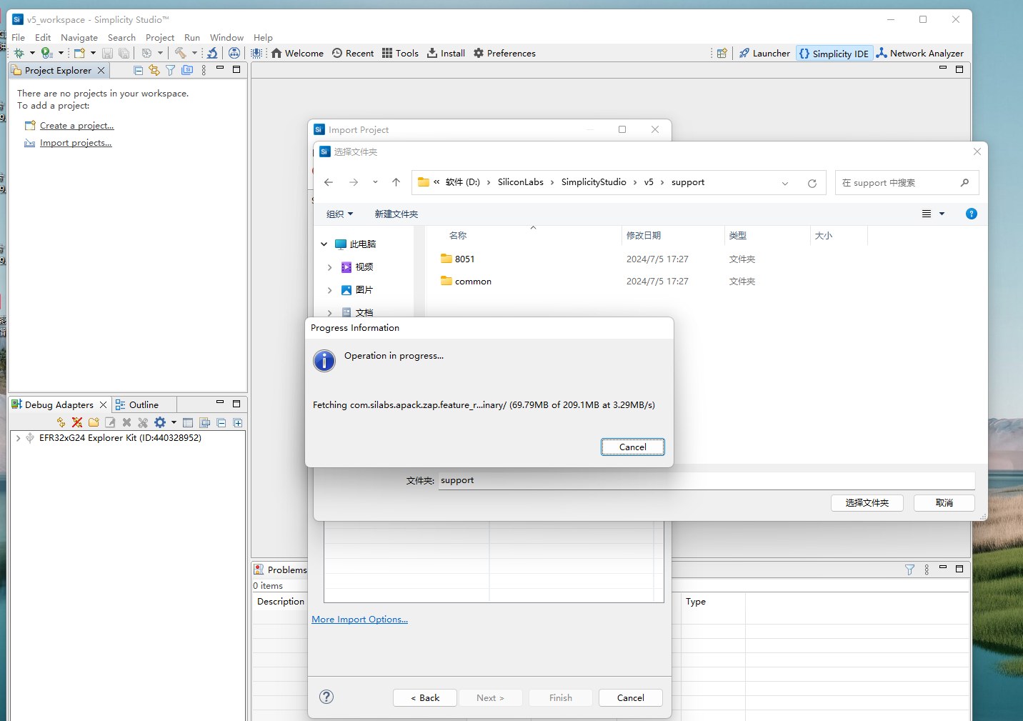Expand the EFR32xG24 Explorer Kit tree node

coord(18,438)
